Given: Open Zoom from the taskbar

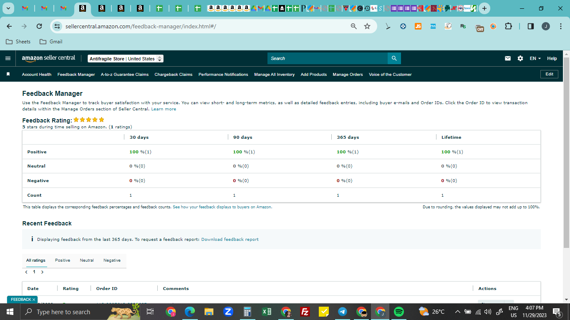Looking at the screenshot, I should point(228,312).
